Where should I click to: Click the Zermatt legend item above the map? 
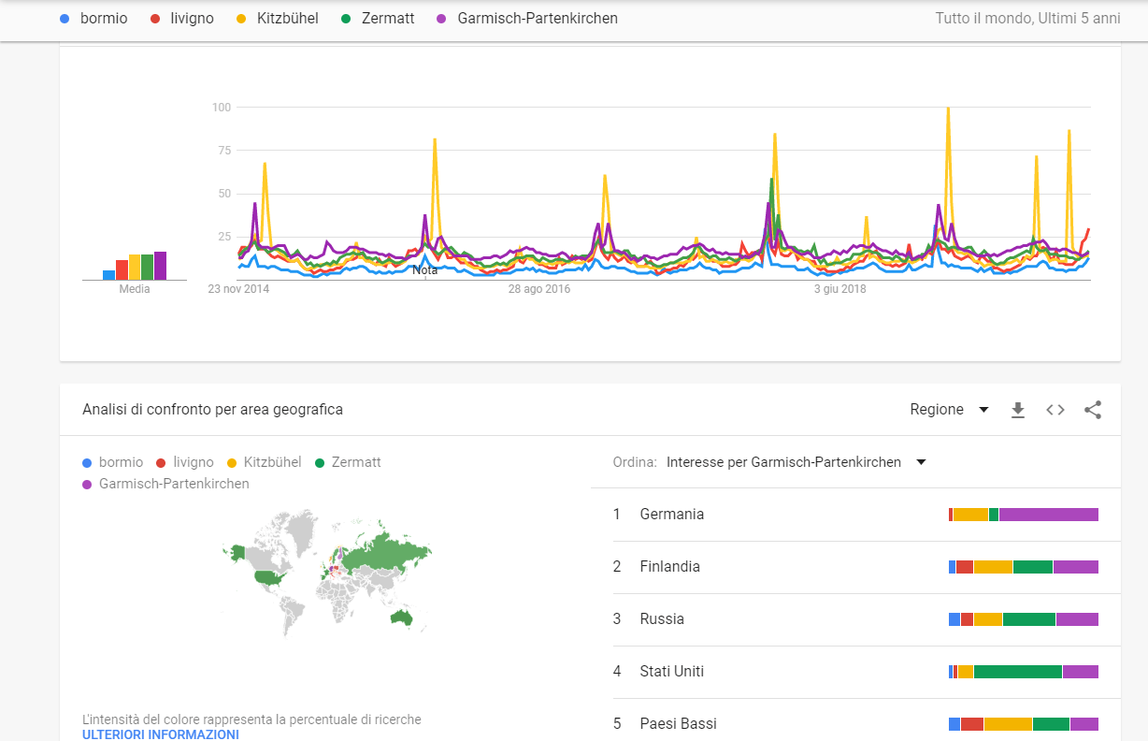(349, 462)
